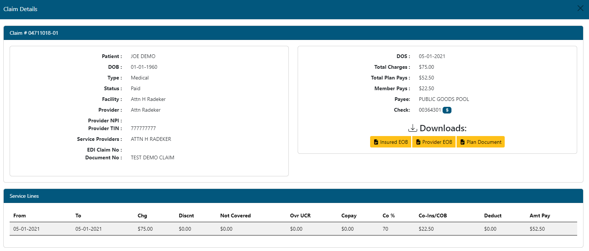Viewport: 589px width, 251px height.
Task: Click the Deduct cell $0.00 in the service line
Action: (491, 229)
